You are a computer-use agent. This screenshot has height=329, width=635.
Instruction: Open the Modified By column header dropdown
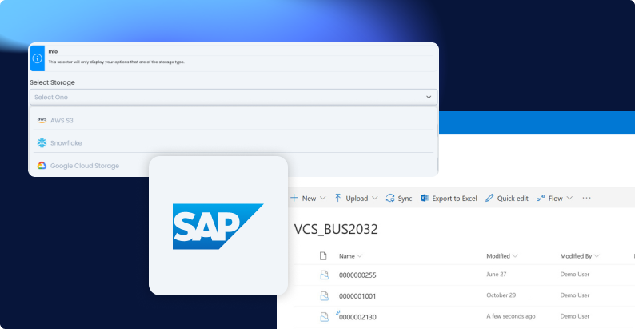tap(580, 256)
